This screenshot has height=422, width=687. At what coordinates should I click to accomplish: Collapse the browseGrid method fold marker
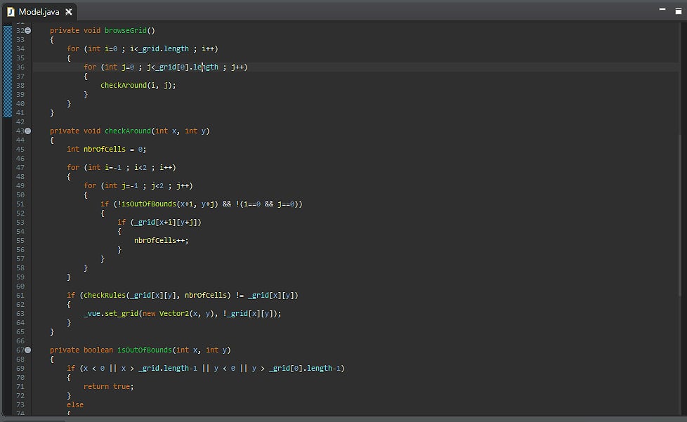click(x=28, y=31)
